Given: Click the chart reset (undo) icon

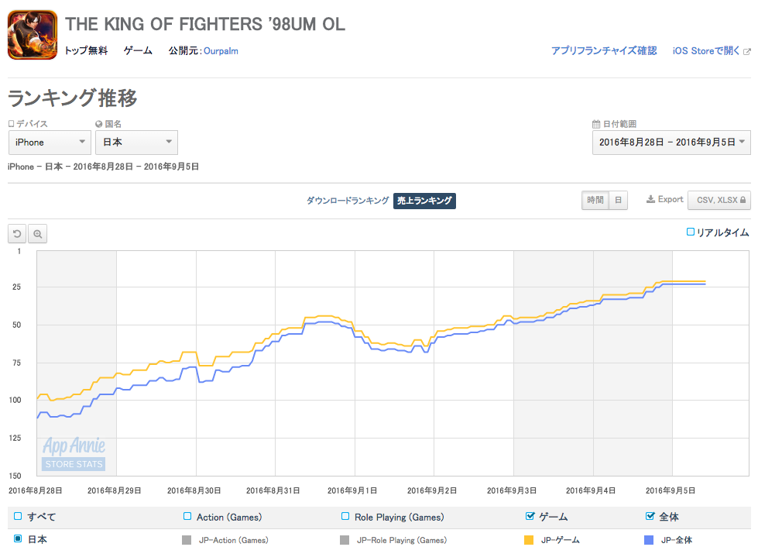Looking at the screenshot, I should 17,233.
